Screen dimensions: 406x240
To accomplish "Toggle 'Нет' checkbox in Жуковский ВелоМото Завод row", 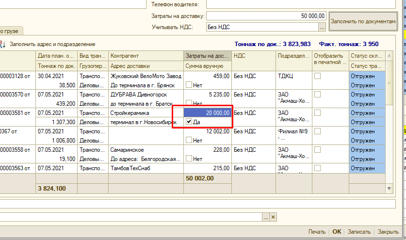I will [189, 85].
